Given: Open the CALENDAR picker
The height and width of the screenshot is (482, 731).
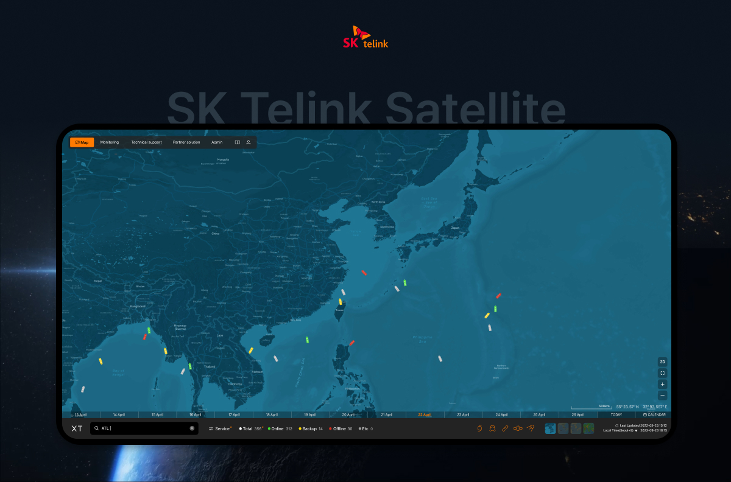Looking at the screenshot, I should pos(654,414).
